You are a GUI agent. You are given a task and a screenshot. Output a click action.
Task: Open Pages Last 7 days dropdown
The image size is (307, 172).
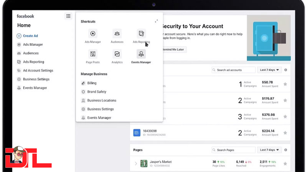(x=269, y=150)
